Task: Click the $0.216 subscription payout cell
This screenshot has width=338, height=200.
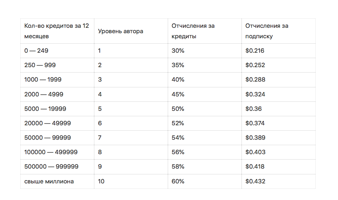Action: tap(278, 51)
